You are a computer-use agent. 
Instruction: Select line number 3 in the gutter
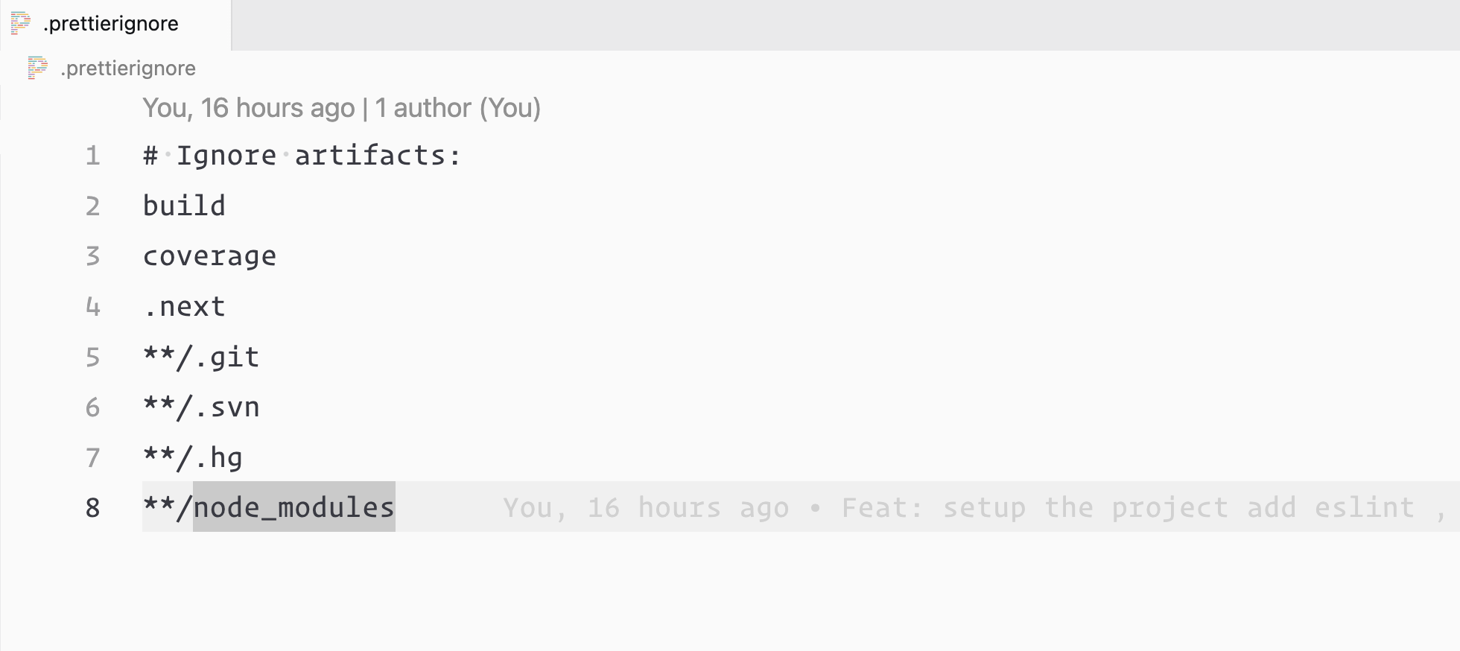(x=92, y=256)
